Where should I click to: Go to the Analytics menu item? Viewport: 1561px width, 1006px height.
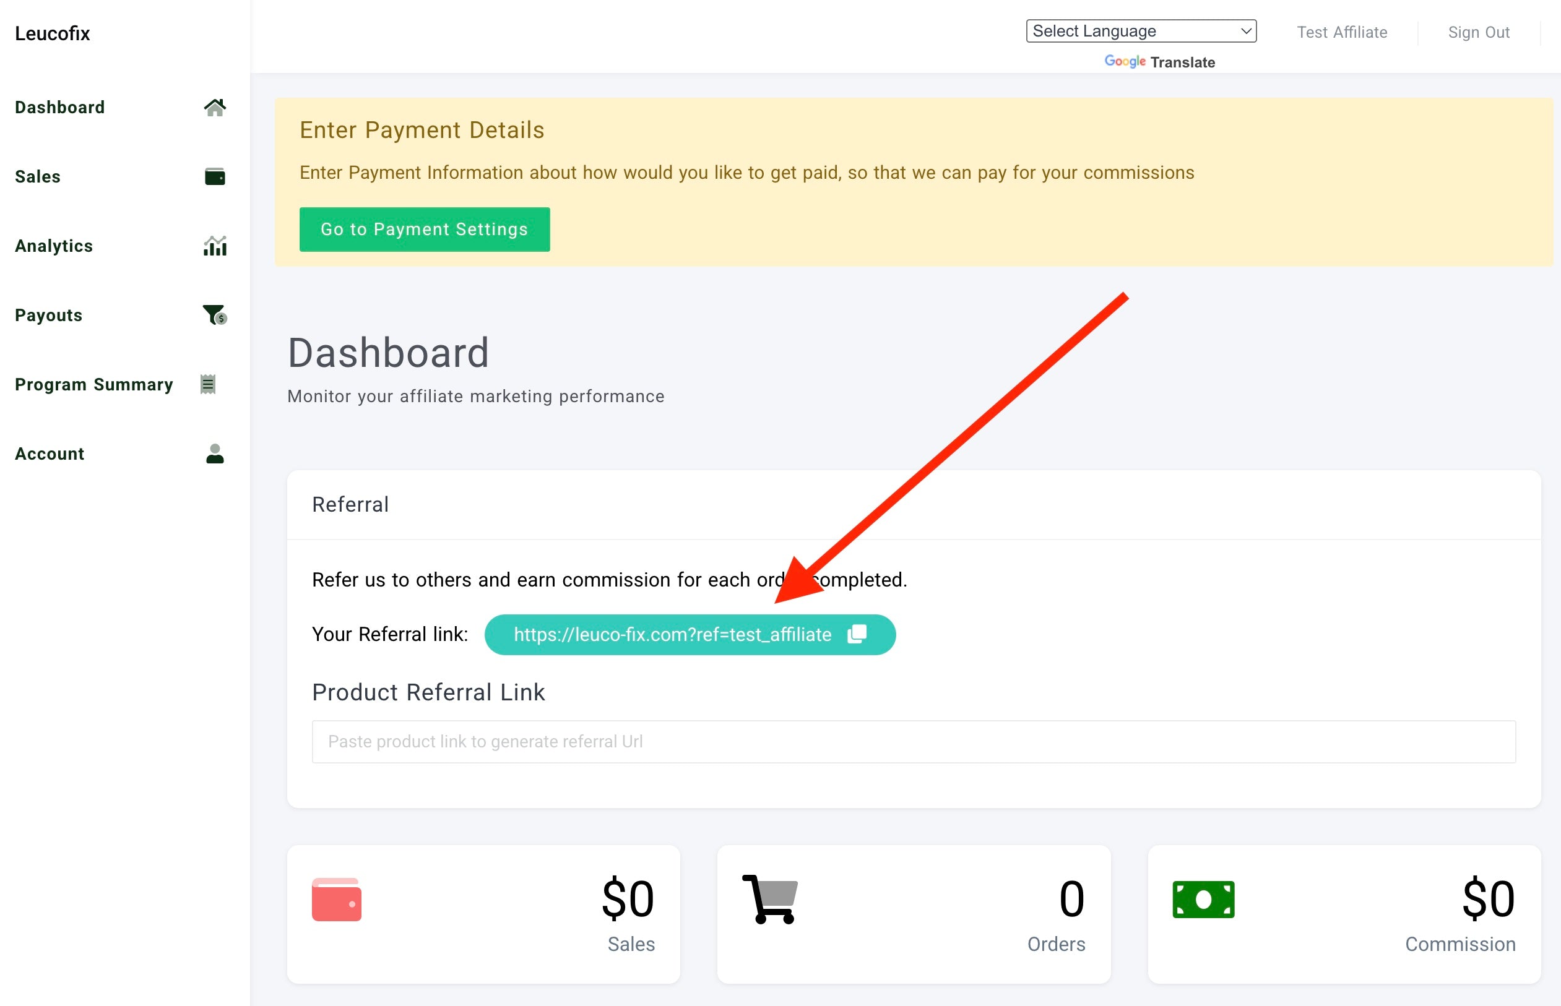54,246
